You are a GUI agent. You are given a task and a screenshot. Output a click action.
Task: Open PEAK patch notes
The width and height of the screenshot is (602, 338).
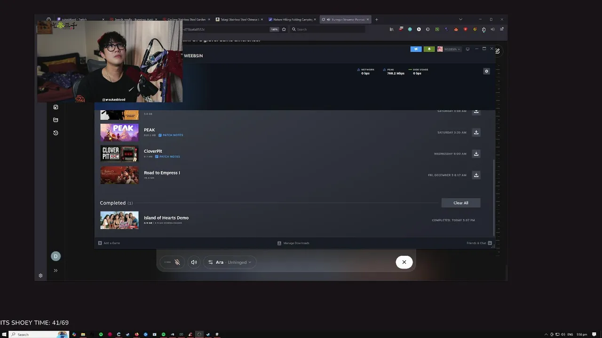pyautogui.click(x=171, y=135)
